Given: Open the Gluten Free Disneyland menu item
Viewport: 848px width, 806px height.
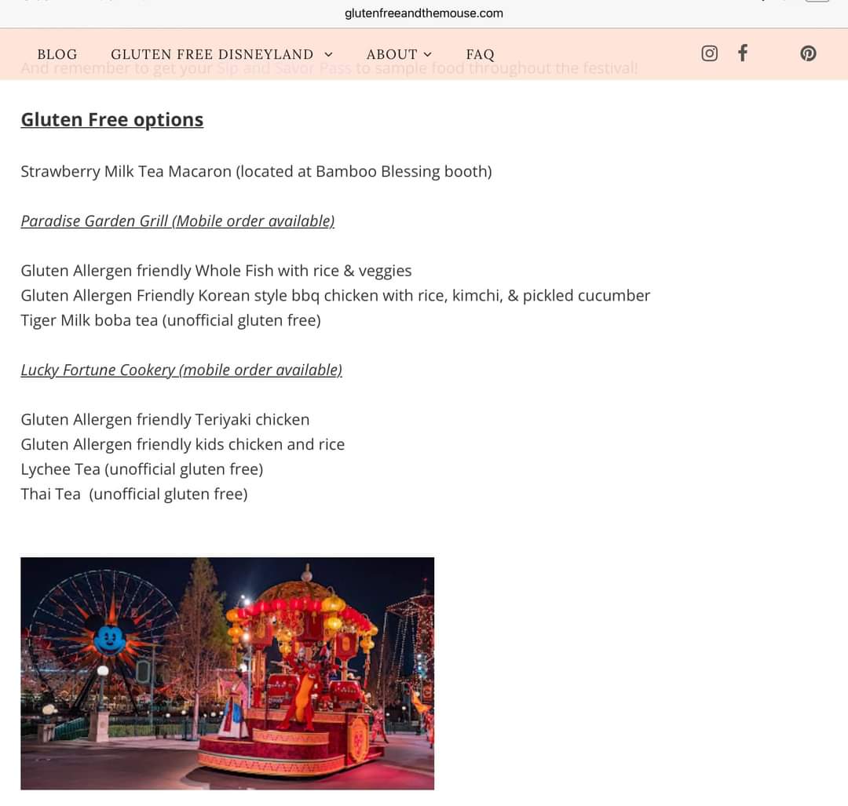Looking at the screenshot, I should pyautogui.click(x=212, y=54).
